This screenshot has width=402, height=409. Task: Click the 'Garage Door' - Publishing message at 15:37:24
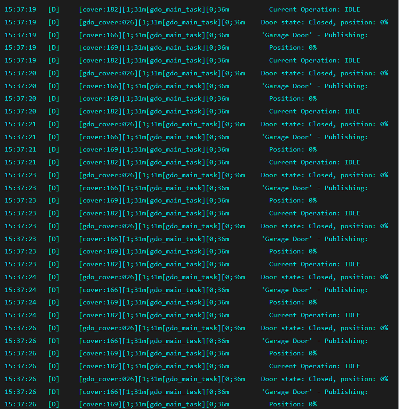[315, 290]
